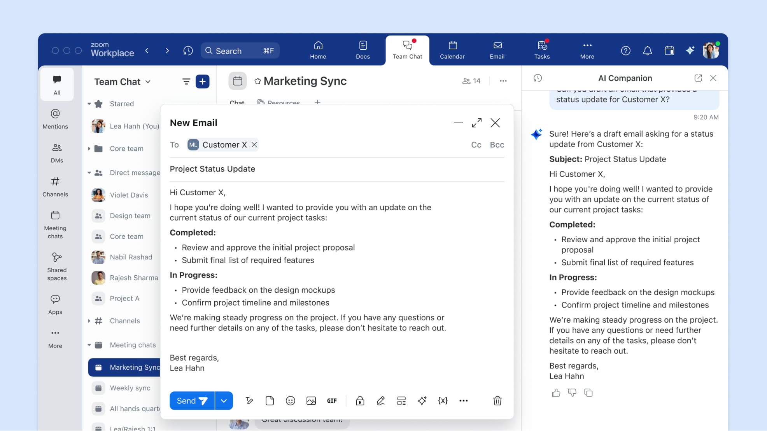Expand the Team Chat header dropdown
The height and width of the screenshot is (431, 767).
point(148,82)
